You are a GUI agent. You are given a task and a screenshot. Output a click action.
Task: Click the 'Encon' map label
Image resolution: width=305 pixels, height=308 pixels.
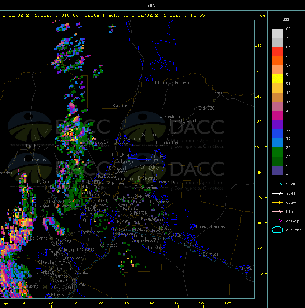220,93
